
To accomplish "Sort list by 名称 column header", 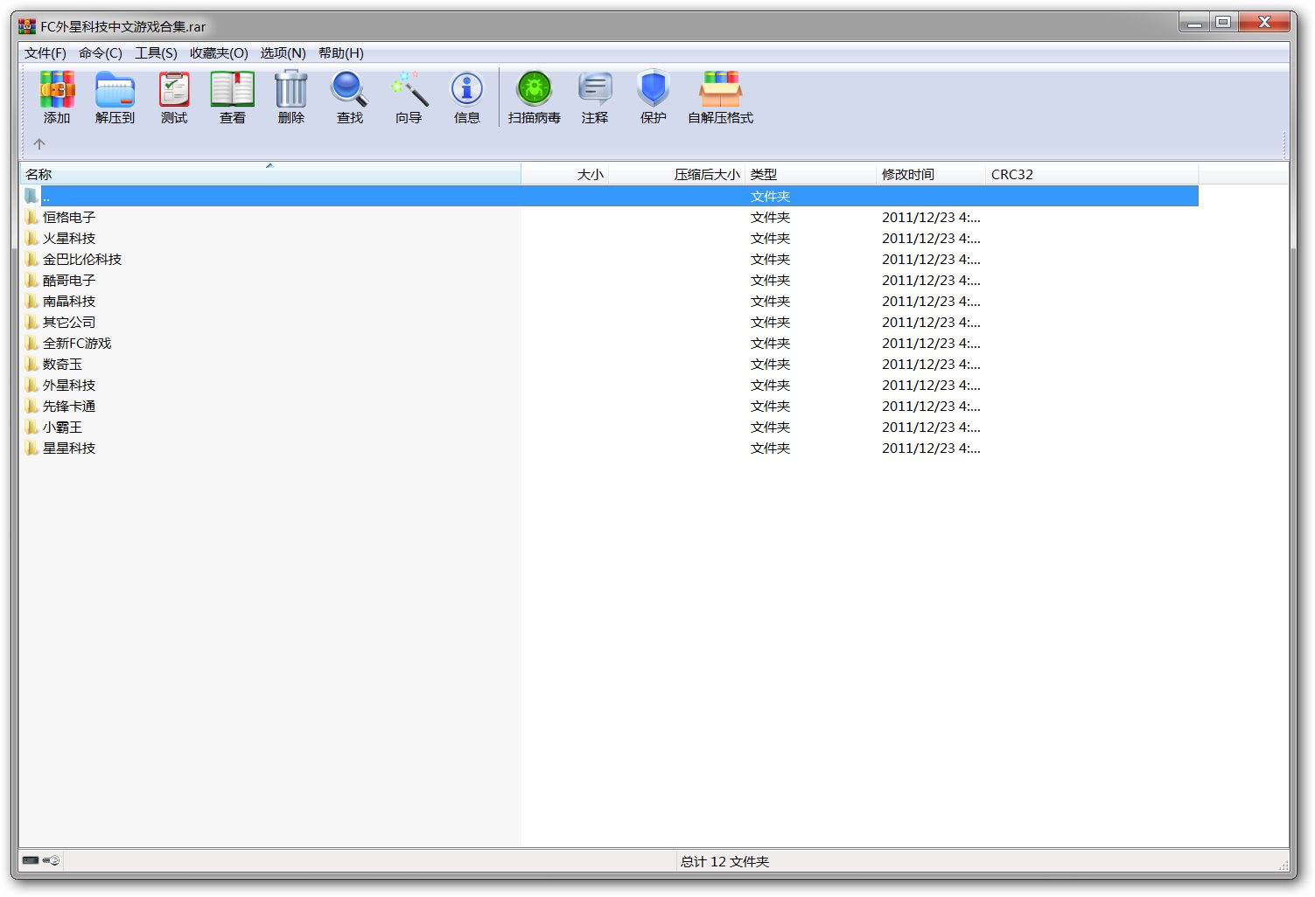I will point(38,175).
